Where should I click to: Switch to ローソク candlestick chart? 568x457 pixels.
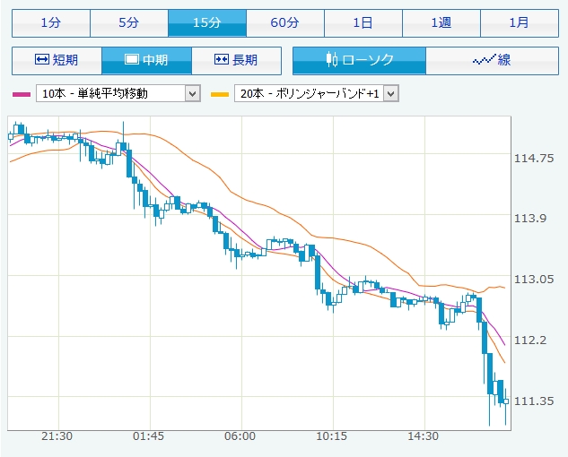359,60
